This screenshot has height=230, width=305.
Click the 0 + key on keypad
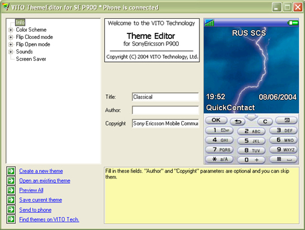[x=251, y=160]
